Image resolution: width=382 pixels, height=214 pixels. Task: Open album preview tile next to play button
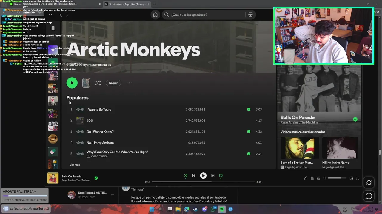click(86, 83)
